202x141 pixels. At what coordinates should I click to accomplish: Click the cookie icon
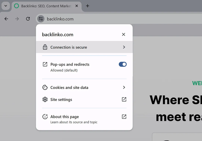(x=45, y=88)
